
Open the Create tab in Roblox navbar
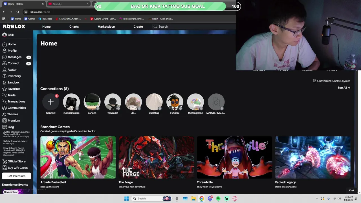tap(138, 27)
